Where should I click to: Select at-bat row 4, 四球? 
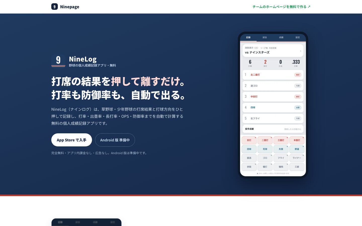coord(273,107)
